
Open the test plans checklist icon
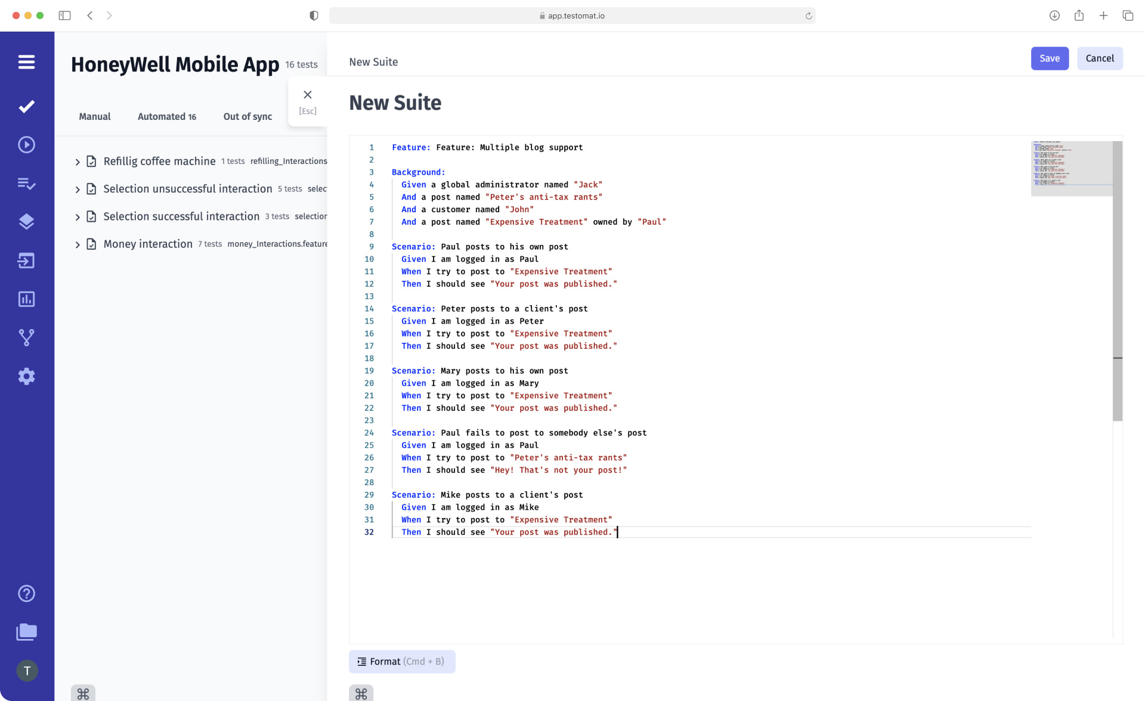point(27,184)
